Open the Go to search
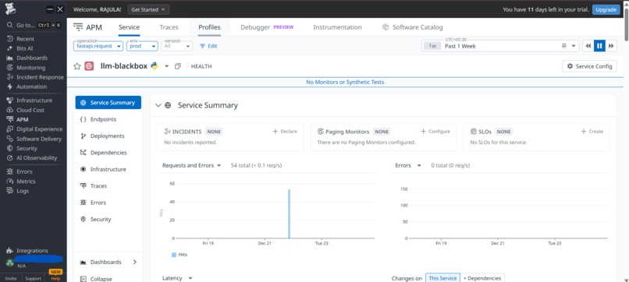629x282 pixels. 34,25
